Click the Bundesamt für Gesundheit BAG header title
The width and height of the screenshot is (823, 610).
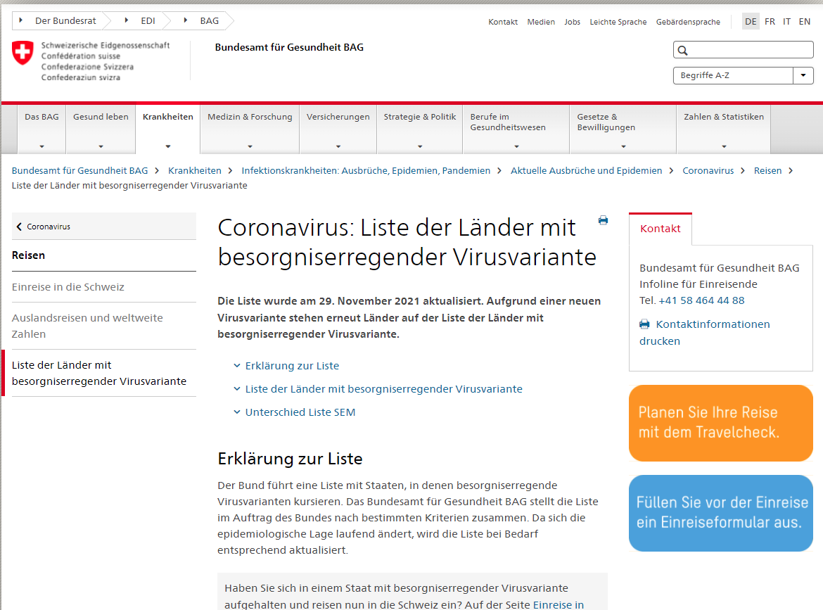289,47
